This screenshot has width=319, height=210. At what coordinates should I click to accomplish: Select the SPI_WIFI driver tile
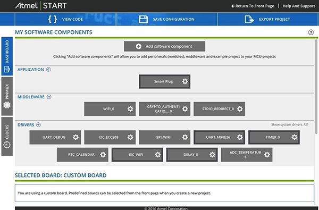[165, 137]
